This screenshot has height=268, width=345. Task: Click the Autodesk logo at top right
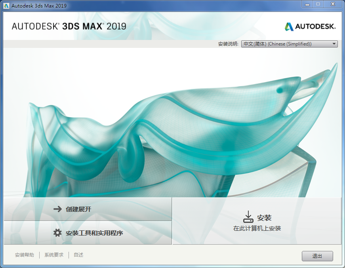310,27
